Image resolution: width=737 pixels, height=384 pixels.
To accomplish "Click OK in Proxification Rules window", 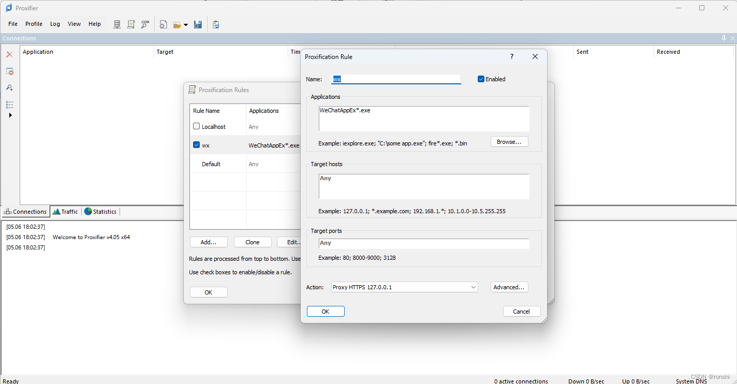I will point(209,292).
